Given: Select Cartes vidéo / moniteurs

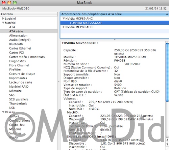Looking at the screenshot, I should pos(27,57).
